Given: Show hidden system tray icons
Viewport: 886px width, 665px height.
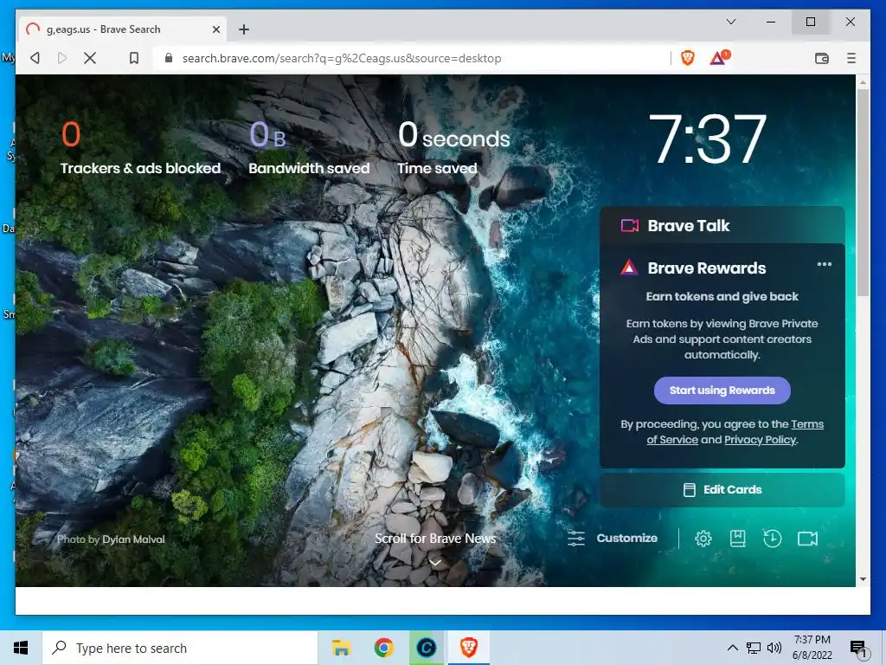Looking at the screenshot, I should [x=732, y=648].
